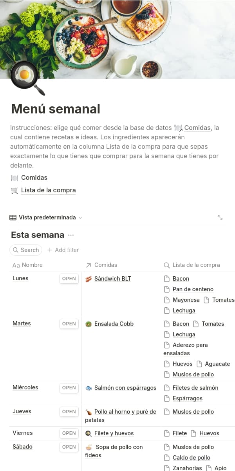
Task: Click the magnifier icon in Lista de la compra header
Action: click(166, 265)
